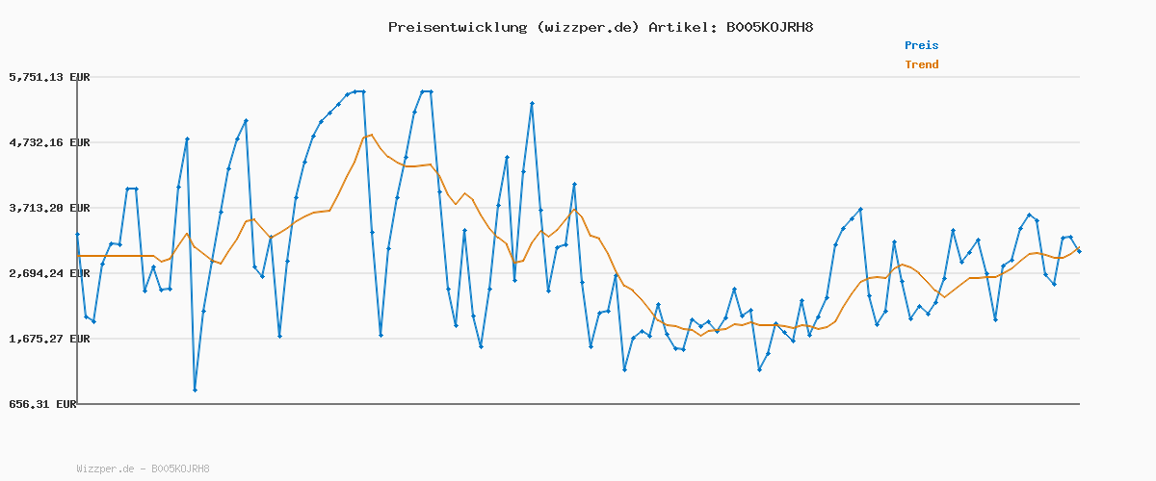
Task: Select the lowest data point on the blue price line
Action: click(195, 390)
